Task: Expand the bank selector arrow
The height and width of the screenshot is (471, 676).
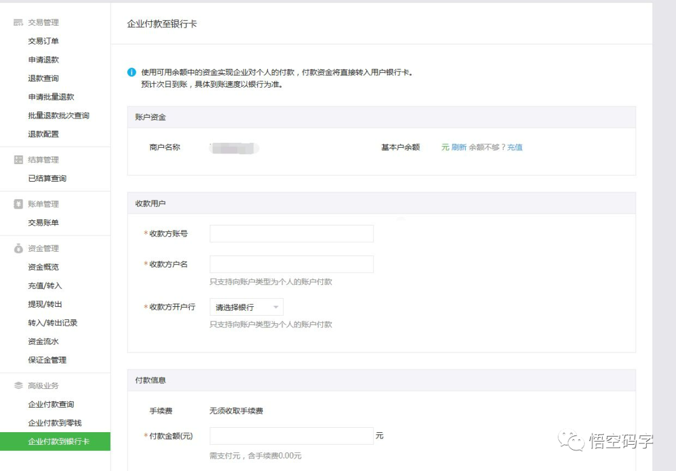Action: tap(277, 307)
